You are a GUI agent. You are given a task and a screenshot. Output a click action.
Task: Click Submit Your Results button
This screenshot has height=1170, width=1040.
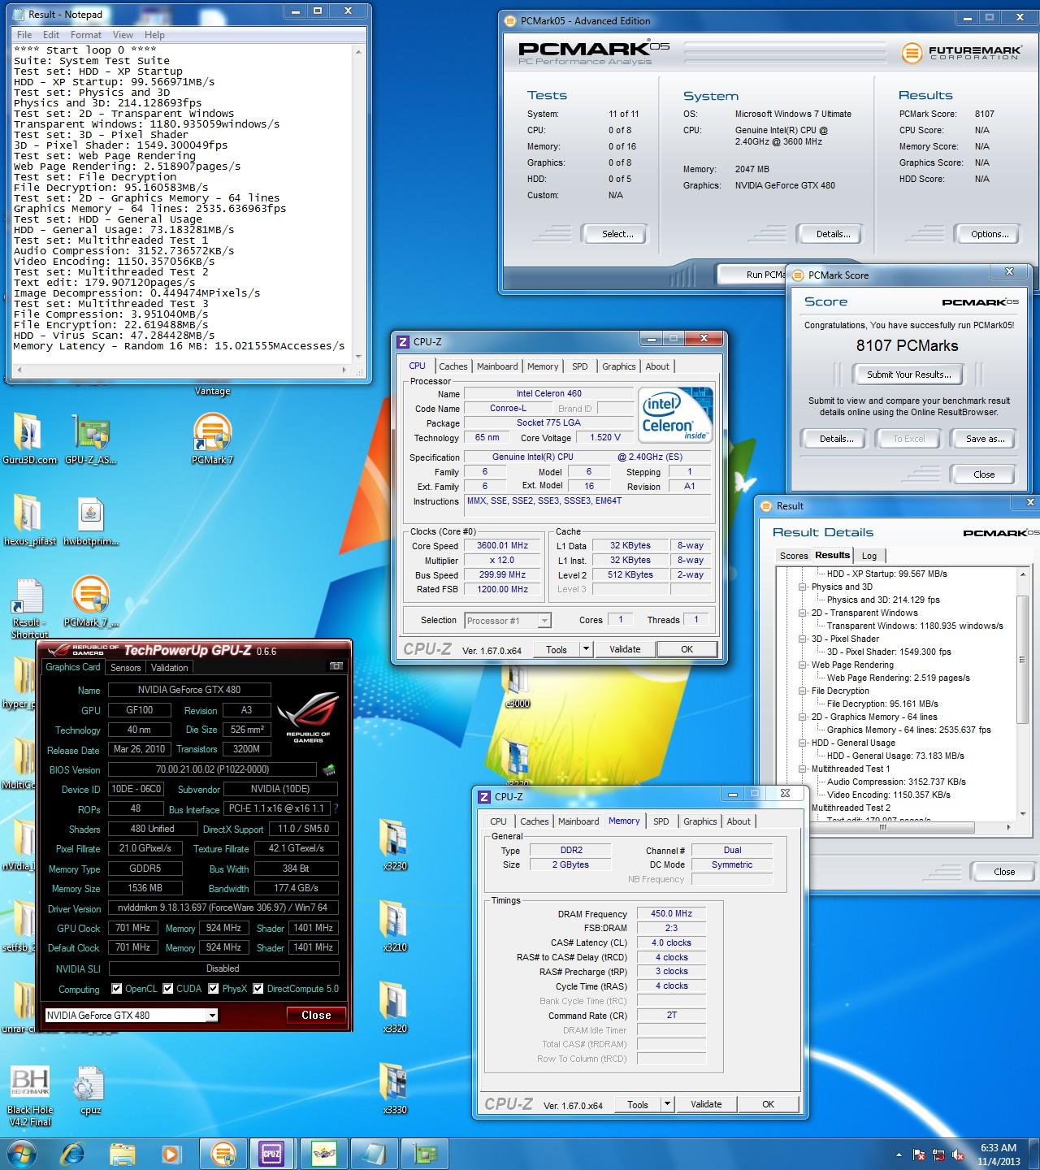pyautogui.click(x=908, y=375)
